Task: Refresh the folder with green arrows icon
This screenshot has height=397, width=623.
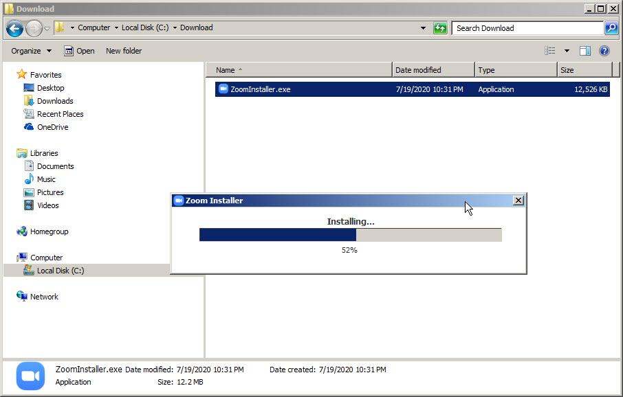Action: (x=440, y=28)
